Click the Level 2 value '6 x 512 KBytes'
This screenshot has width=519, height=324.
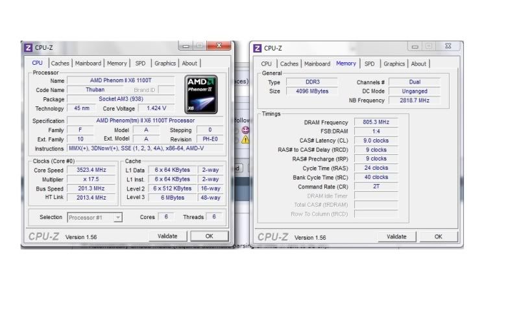pos(172,189)
